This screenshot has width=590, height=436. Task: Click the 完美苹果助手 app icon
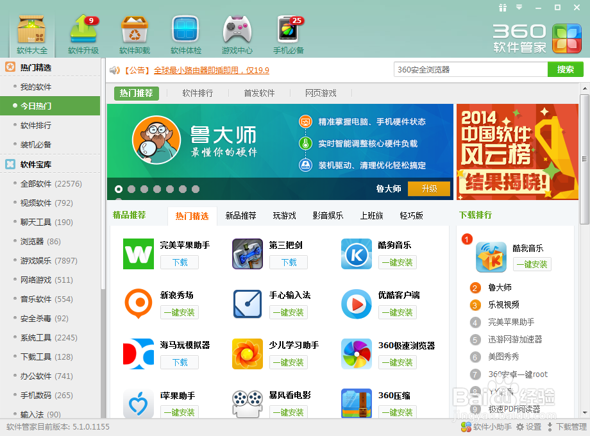pos(138,255)
